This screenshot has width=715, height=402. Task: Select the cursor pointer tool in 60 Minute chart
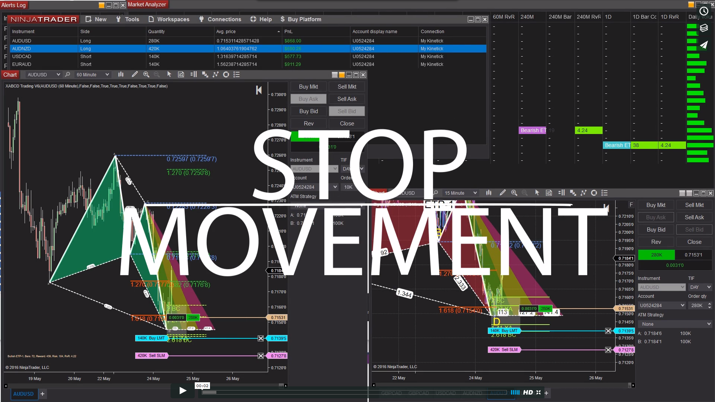point(169,74)
